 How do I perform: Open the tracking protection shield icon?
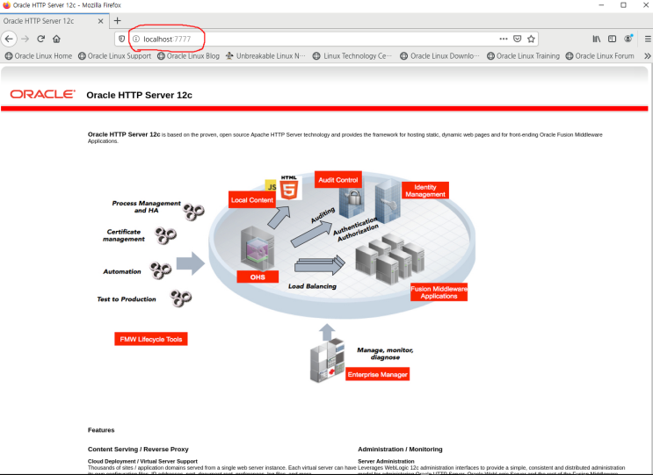tap(121, 40)
